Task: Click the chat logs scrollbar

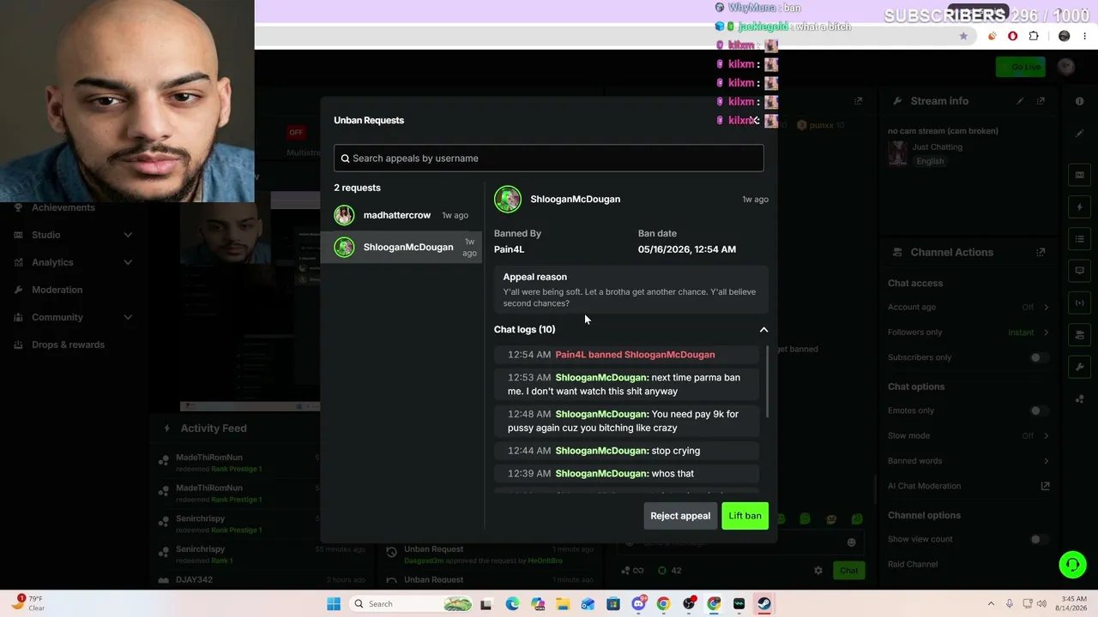Action: (766, 381)
